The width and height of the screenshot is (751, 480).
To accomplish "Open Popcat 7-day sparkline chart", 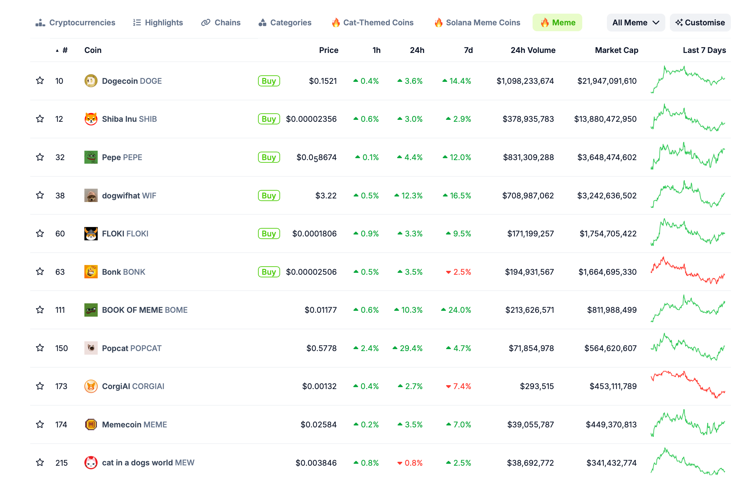I will pos(688,347).
